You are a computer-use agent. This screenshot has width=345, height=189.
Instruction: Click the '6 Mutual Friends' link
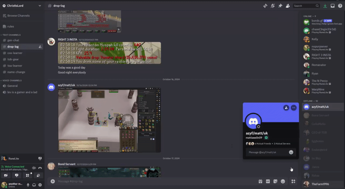coord(263,144)
